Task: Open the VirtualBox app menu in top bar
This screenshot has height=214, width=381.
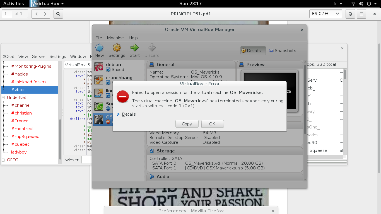Action: pos(47,4)
